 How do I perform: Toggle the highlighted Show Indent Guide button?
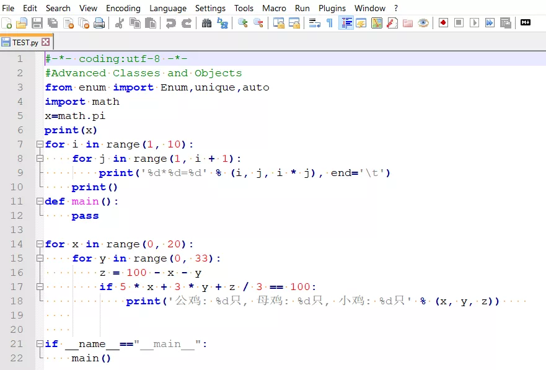pos(346,24)
